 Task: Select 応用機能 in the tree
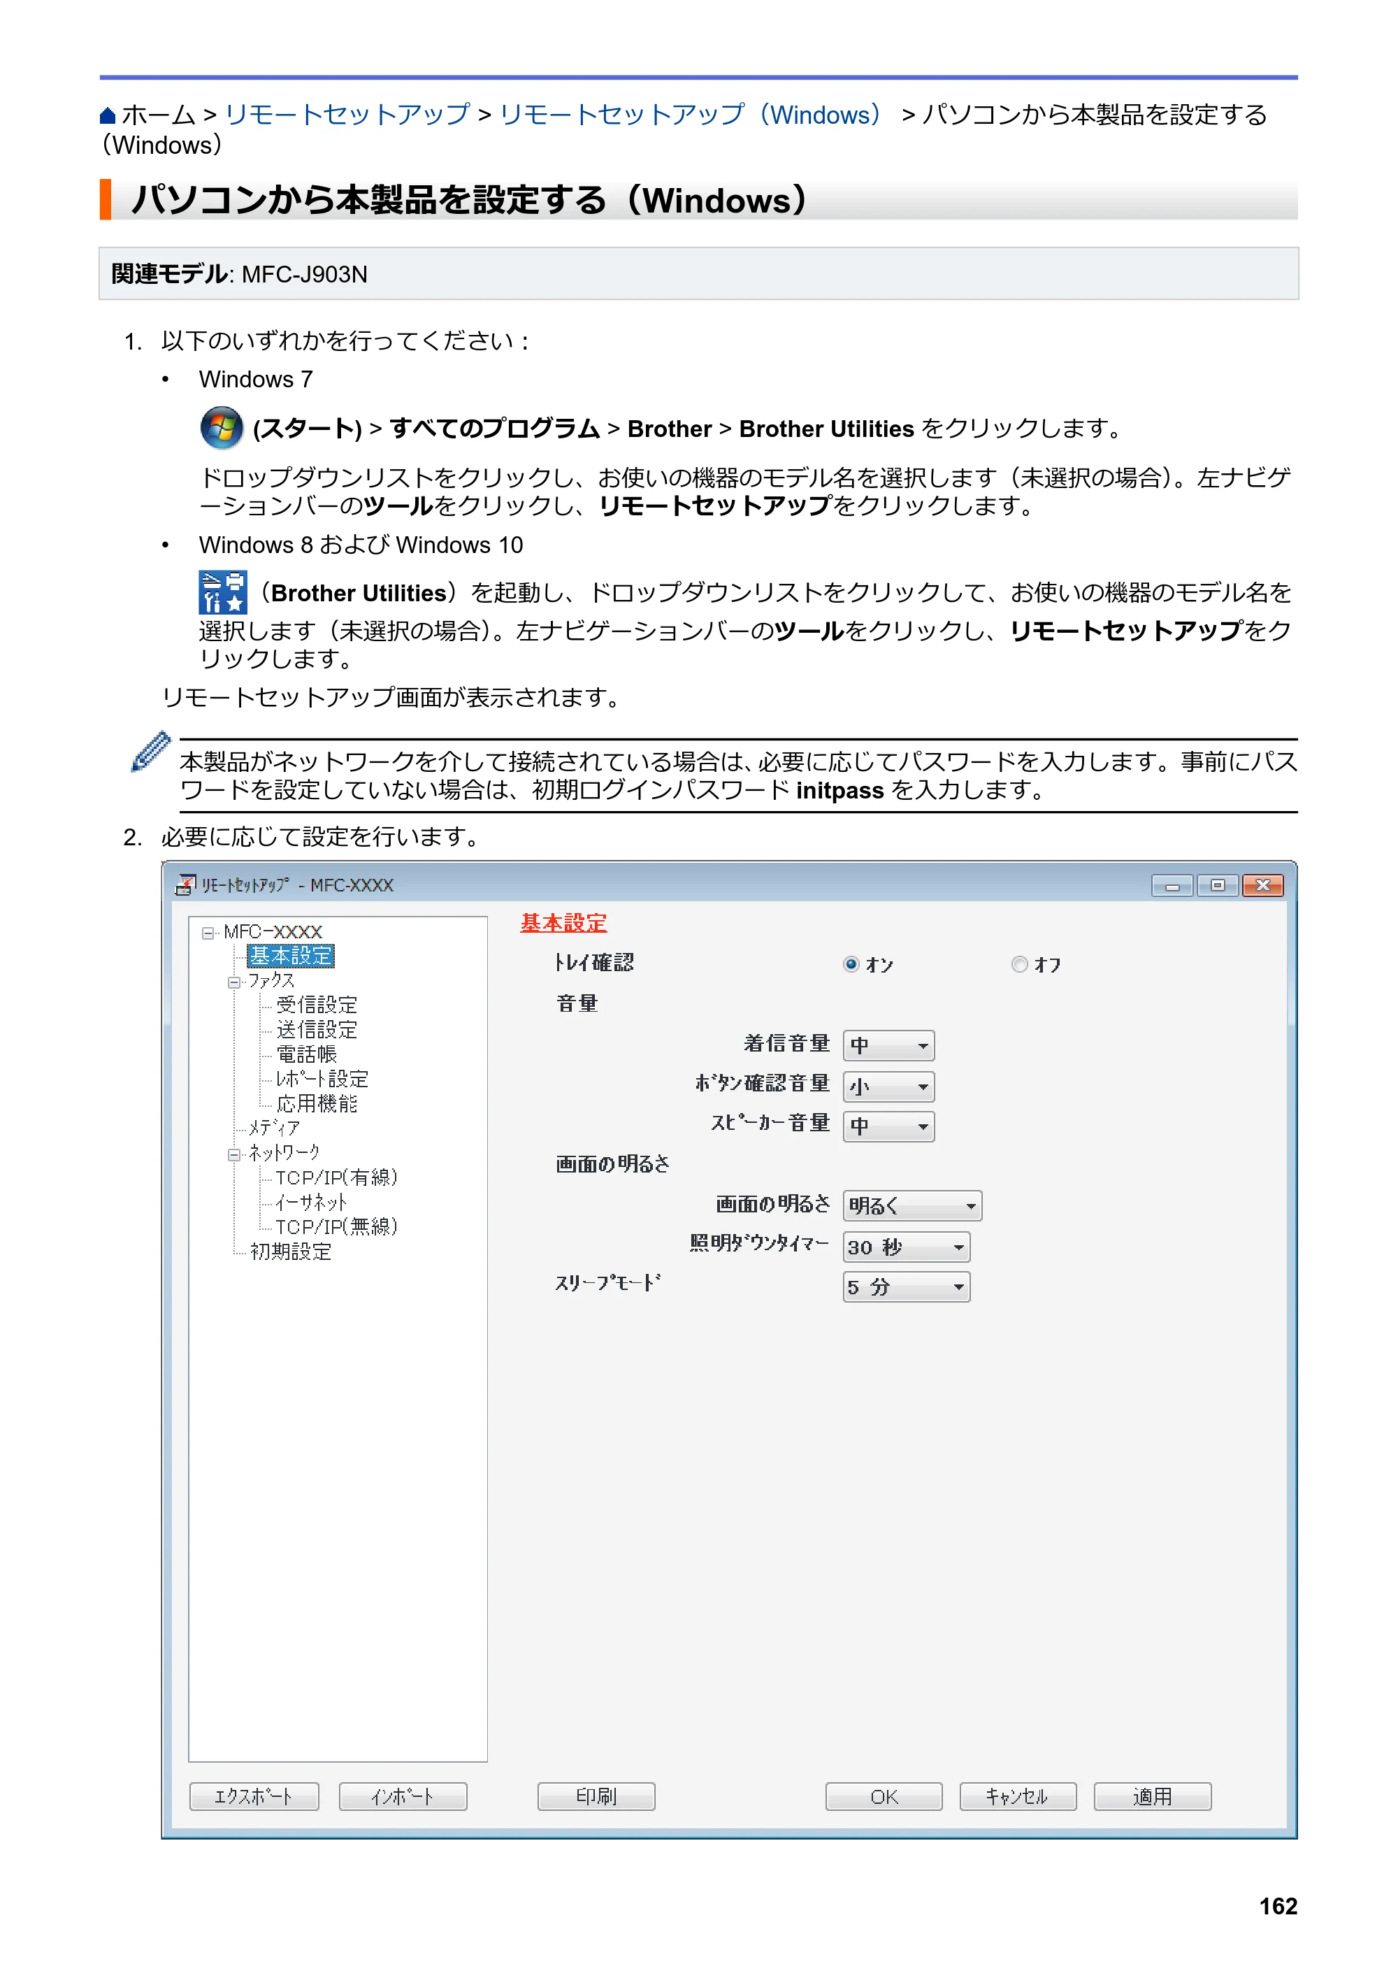[316, 1103]
